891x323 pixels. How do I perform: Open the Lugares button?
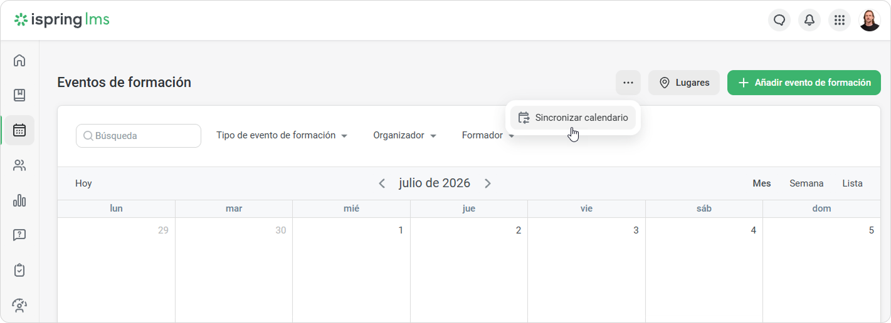684,83
